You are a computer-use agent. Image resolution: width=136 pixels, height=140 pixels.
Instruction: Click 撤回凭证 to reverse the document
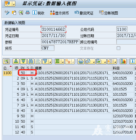tap(84, 13)
